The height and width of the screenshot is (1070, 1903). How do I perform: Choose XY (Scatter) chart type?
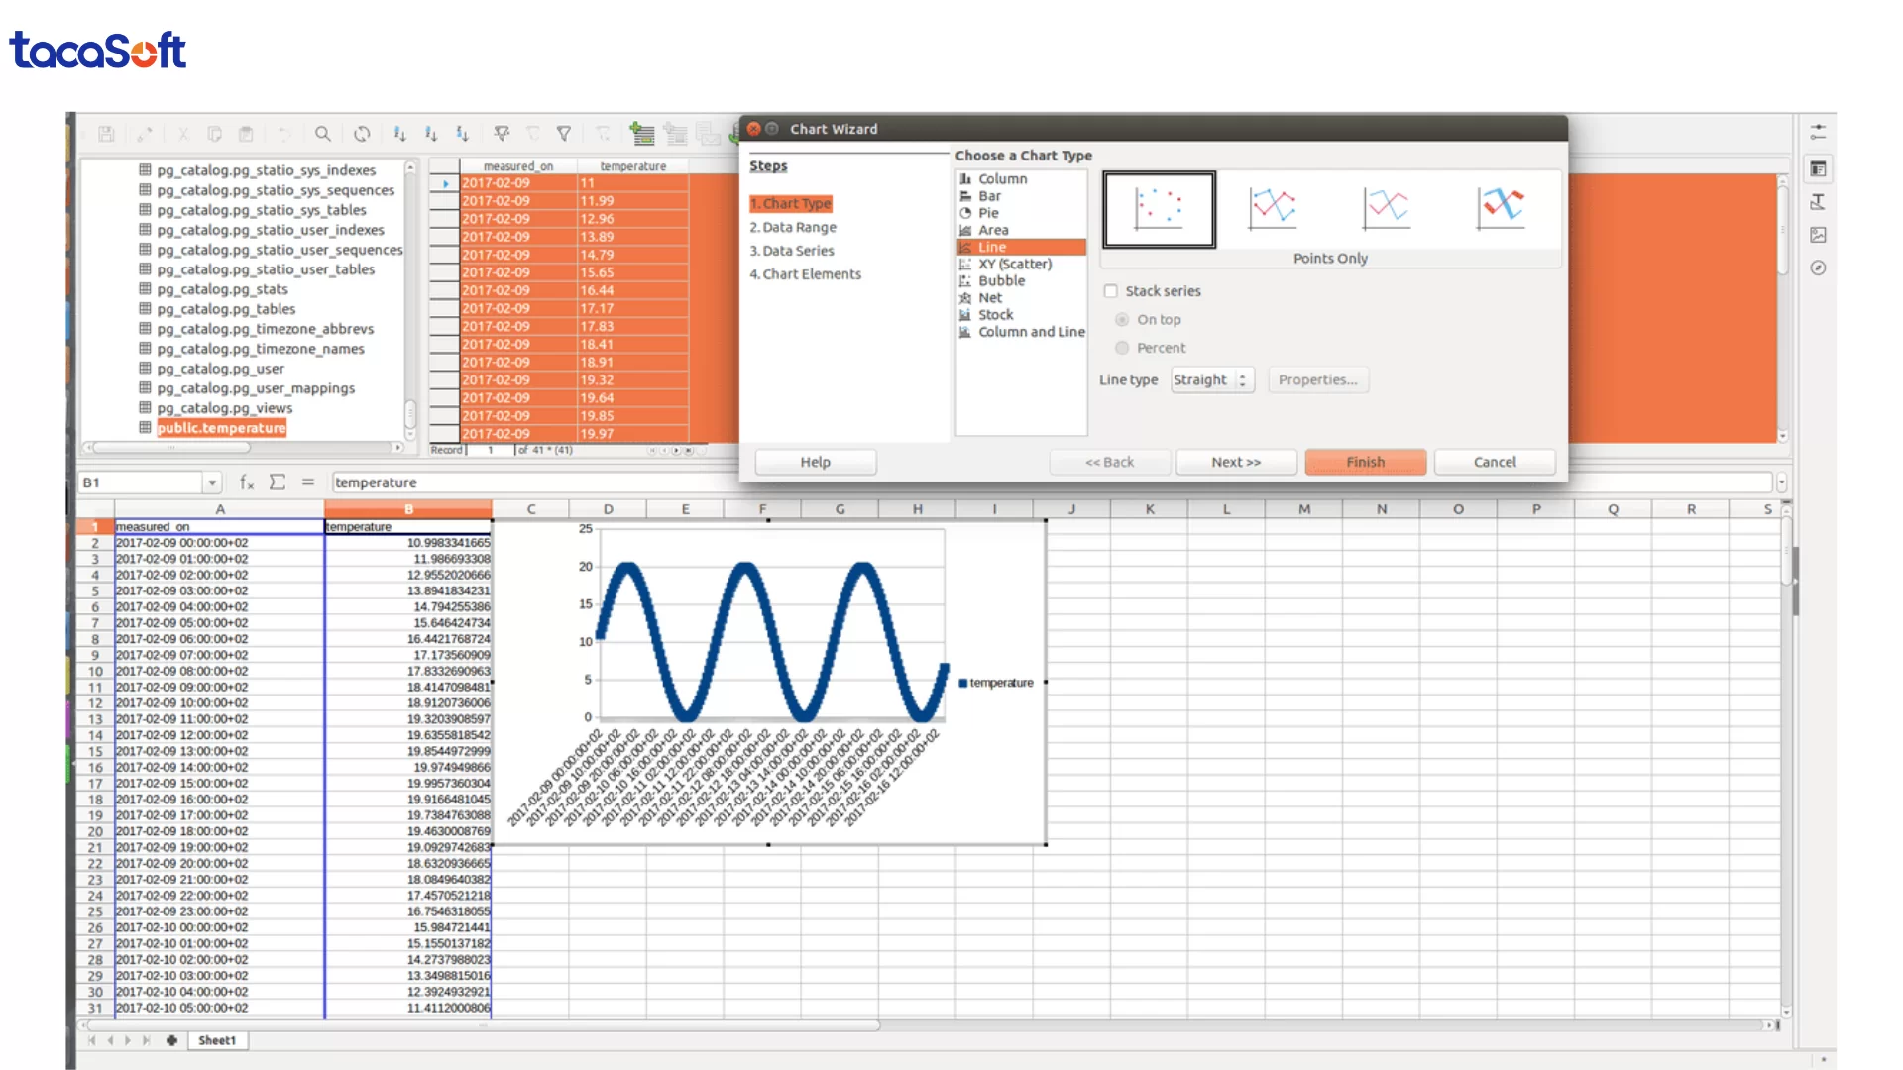pyautogui.click(x=1014, y=265)
